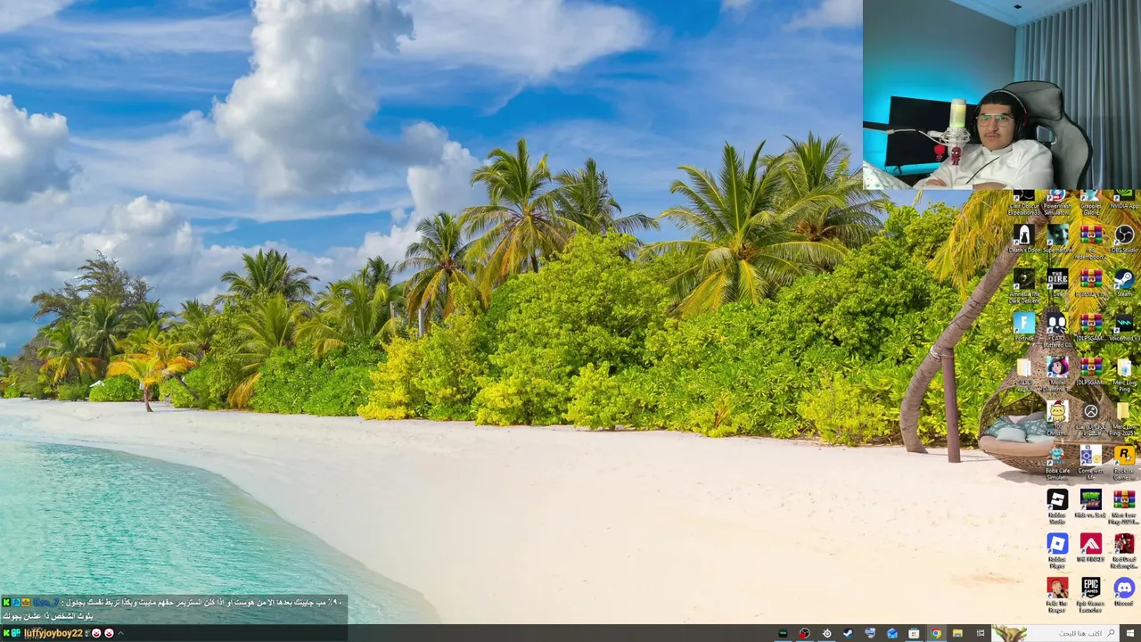Click the streamer webcam overlay
The image size is (1141, 642).
tap(1002, 95)
